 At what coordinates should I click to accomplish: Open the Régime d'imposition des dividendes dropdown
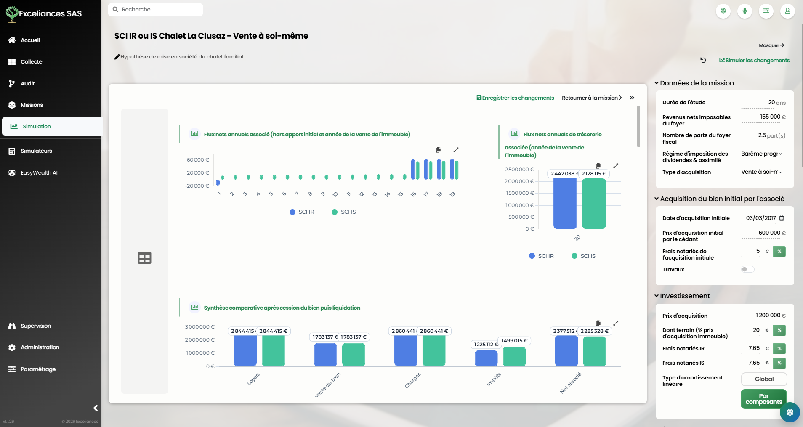coord(762,154)
